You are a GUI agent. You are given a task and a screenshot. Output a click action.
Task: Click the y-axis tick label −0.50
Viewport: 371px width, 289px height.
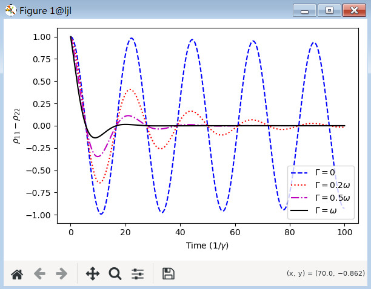point(38,170)
